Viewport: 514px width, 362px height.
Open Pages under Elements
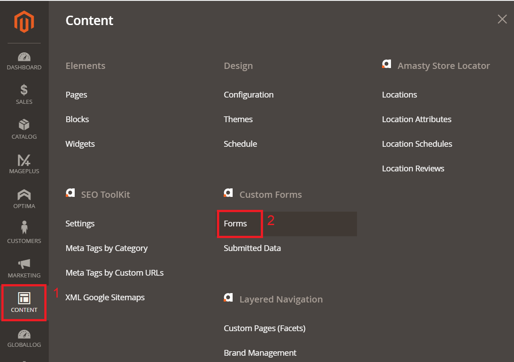(x=76, y=95)
